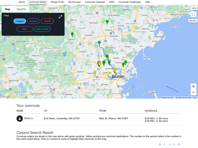Click green marker 4 near Revere
Screen dimensions: 198x148
[126, 63]
